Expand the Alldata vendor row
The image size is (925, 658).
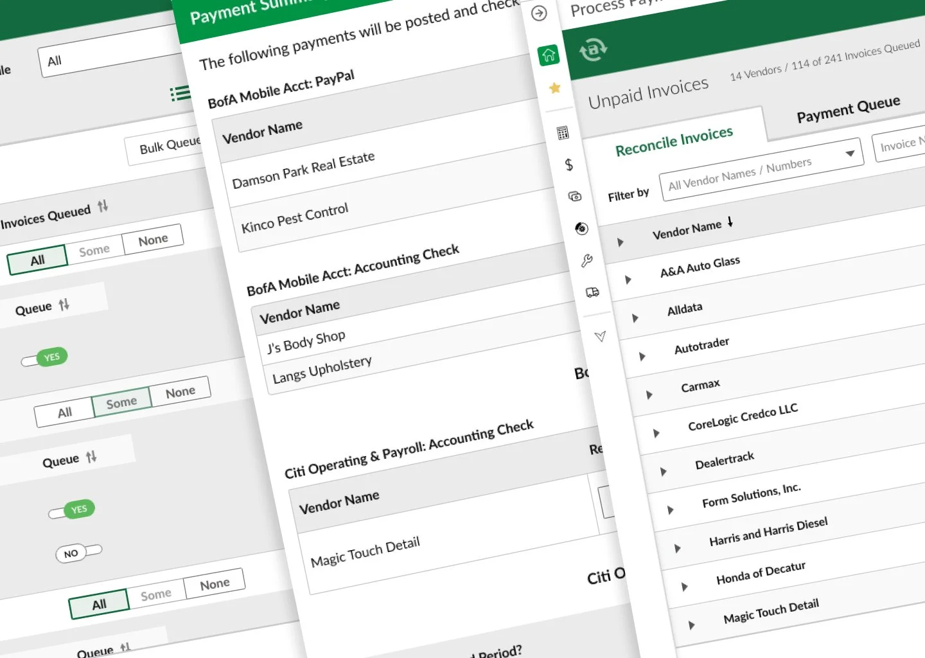point(635,318)
